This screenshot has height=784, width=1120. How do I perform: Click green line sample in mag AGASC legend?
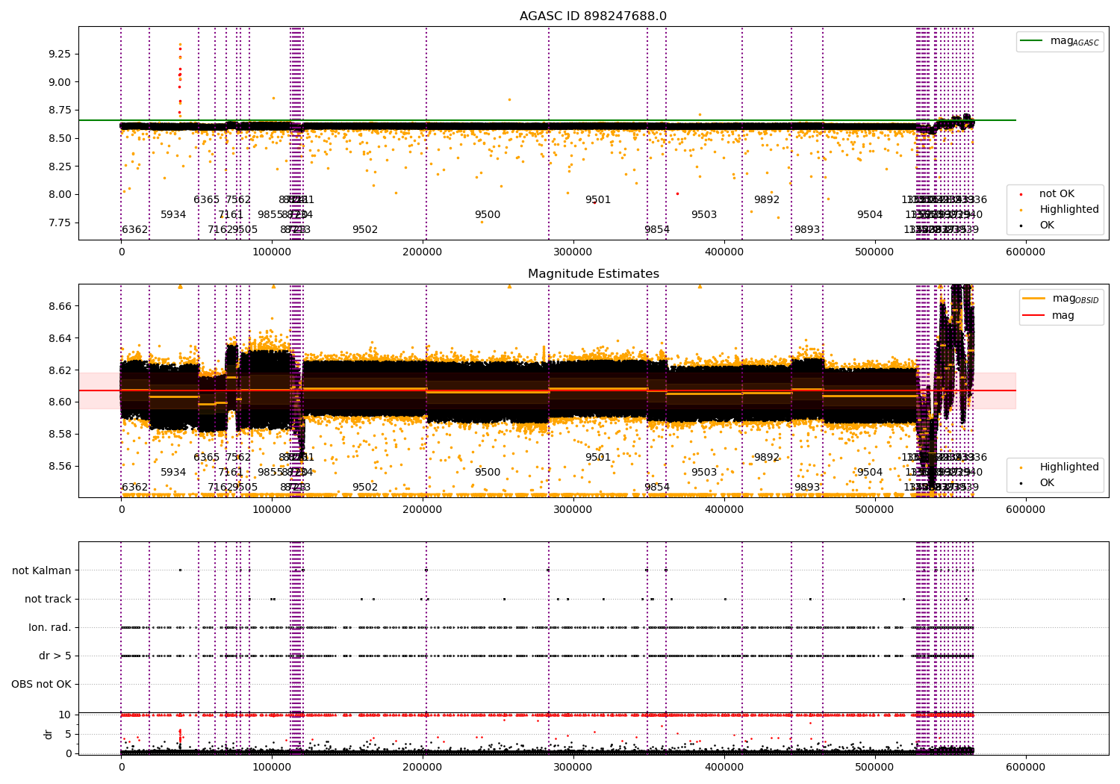click(1032, 41)
